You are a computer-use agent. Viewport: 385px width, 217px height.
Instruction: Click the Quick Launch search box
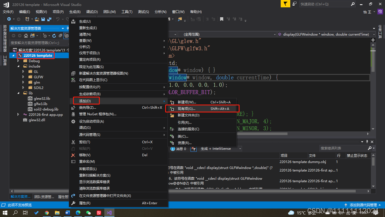click(x=324, y=4)
